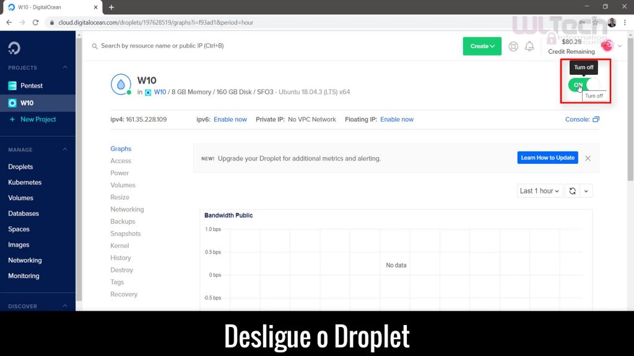This screenshot has height=356, width=634.
Task: Open the Destroy tab
Action: [x=122, y=269]
